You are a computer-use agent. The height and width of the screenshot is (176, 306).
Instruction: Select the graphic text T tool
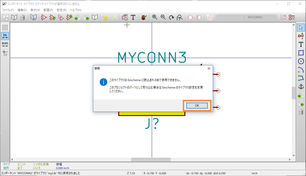click(x=301, y=44)
